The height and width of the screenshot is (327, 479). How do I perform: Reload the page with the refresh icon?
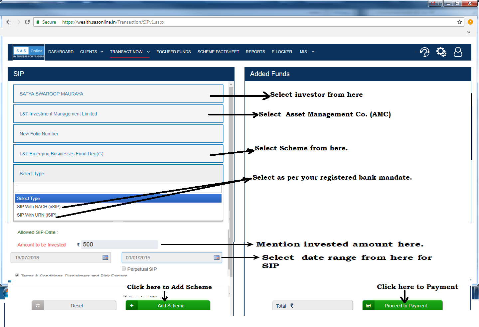(x=27, y=22)
